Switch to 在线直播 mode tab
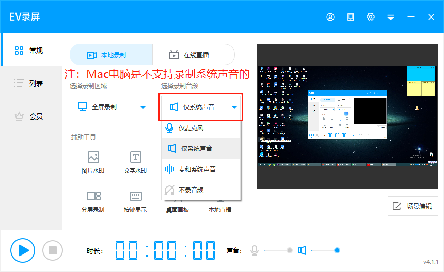 pos(194,55)
